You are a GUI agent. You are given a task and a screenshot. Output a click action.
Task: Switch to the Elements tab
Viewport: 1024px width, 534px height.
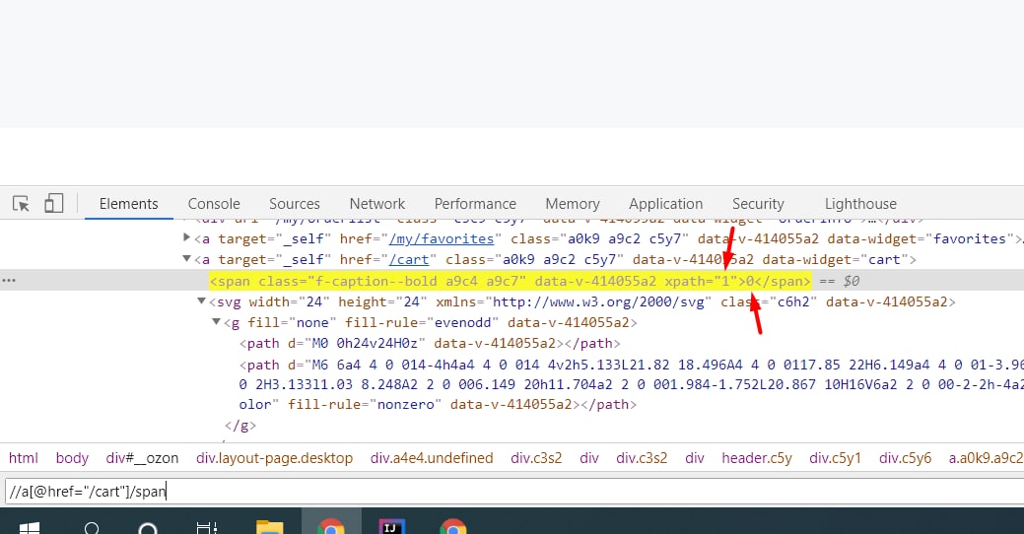129,204
